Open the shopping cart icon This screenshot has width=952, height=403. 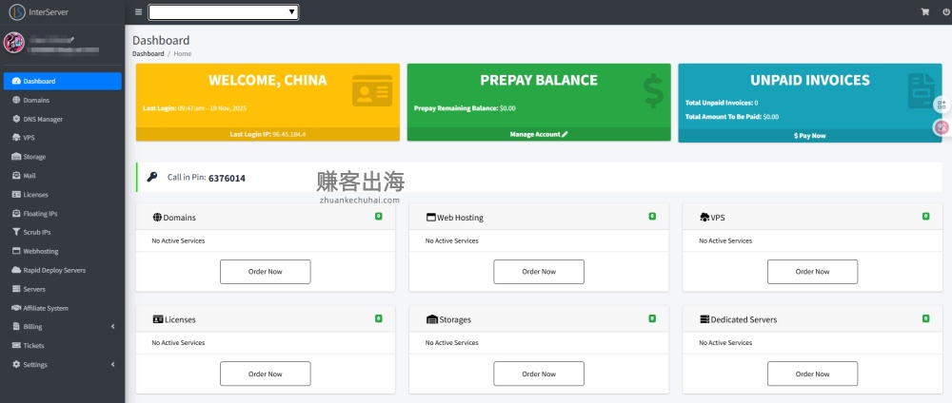[x=924, y=12]
